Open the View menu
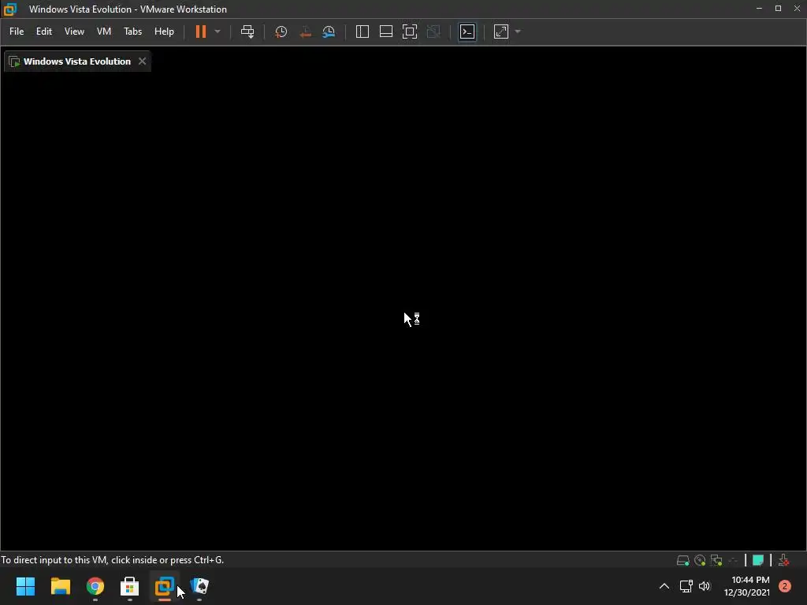 [x=74, y=32]
